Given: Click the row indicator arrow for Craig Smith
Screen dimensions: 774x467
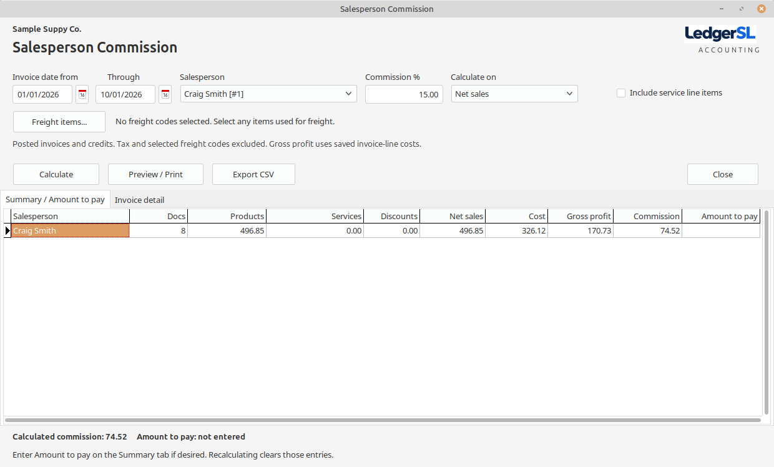Looking at the screenshot, I should (x=7, y=231).
